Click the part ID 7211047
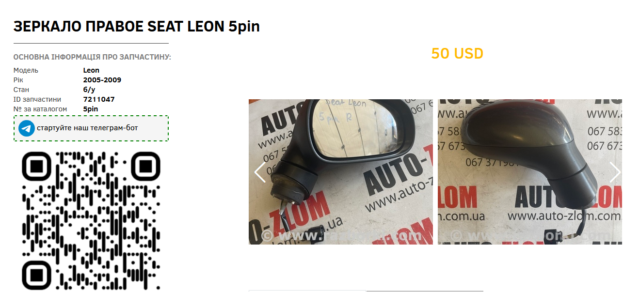The height and width of the screenshot is (292, 623). 99,99
